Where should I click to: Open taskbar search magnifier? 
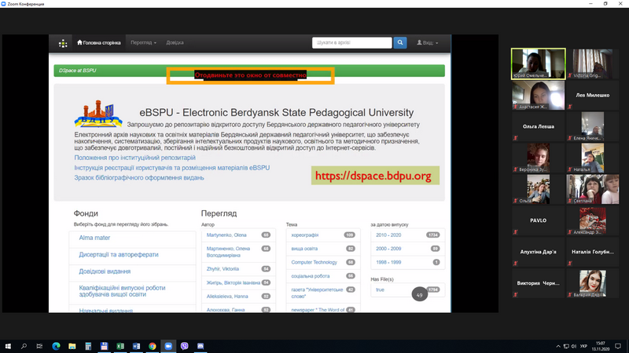pyautogui.click(x=24, y=346)
